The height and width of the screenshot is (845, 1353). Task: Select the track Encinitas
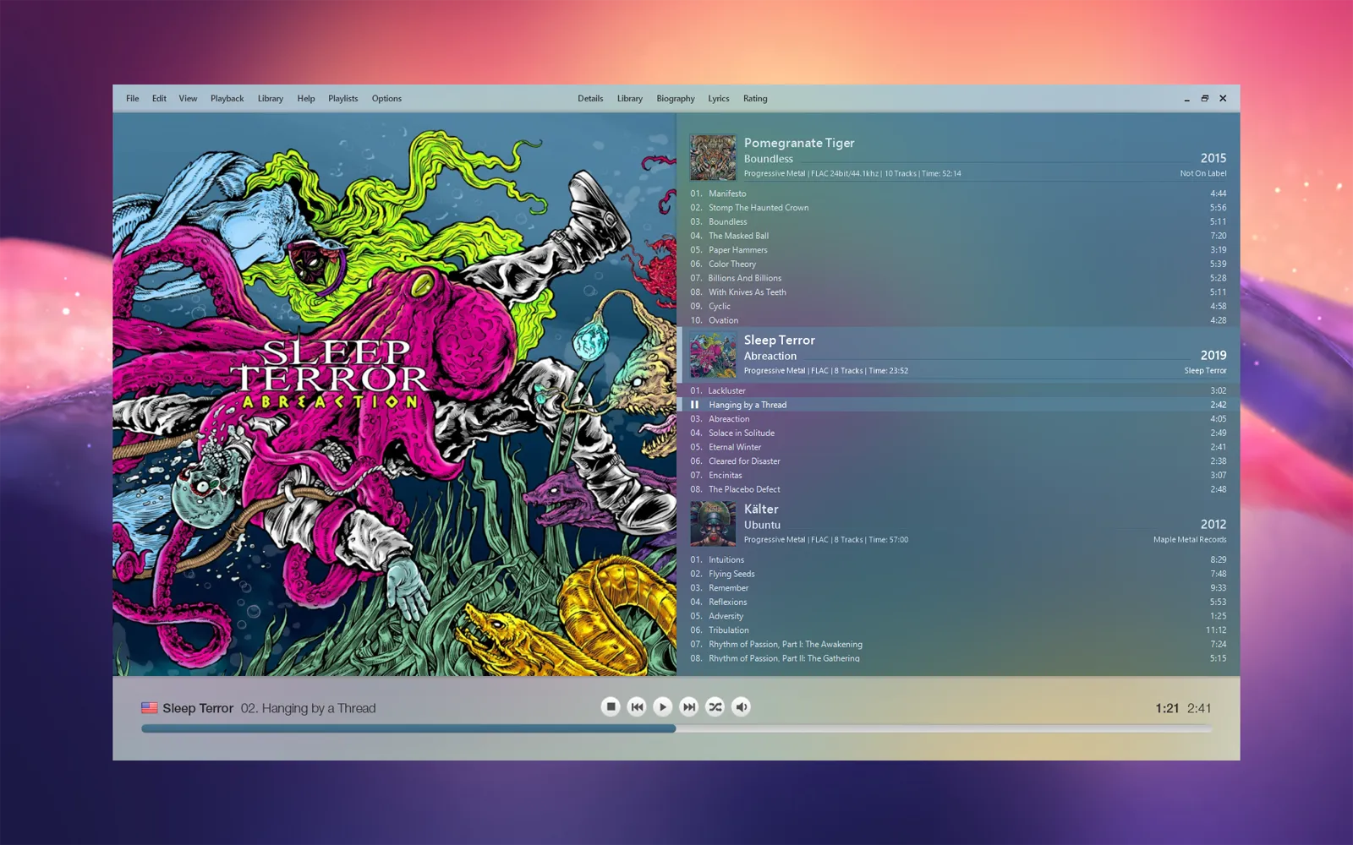(x=958, y=475)
